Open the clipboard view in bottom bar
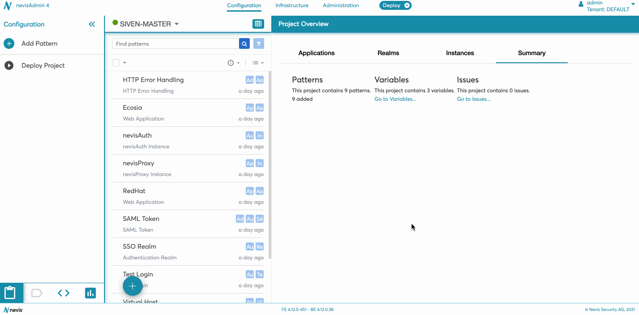 pos(10,293)
